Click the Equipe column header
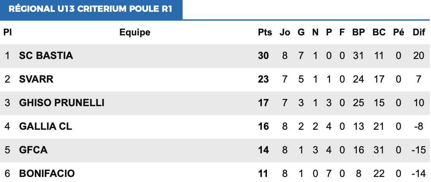This screenshot has height=182, width=431. tap(135, 32)
